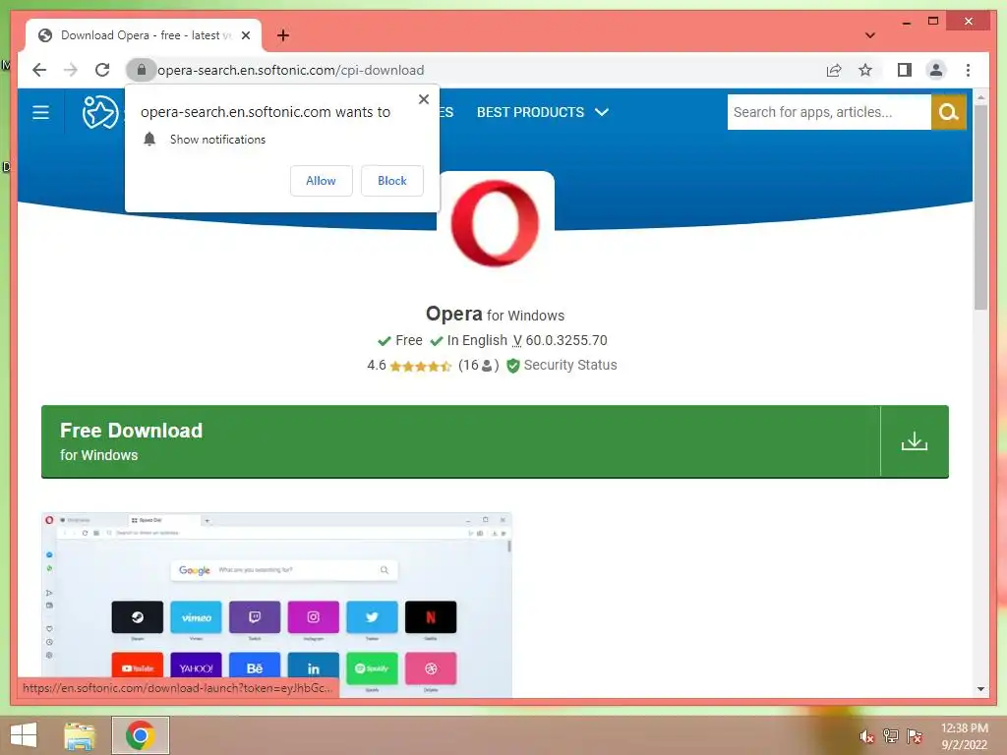The image size is (1007, 755).
Task: Reload the page with the refresh icon
Action: coord(102,70)
